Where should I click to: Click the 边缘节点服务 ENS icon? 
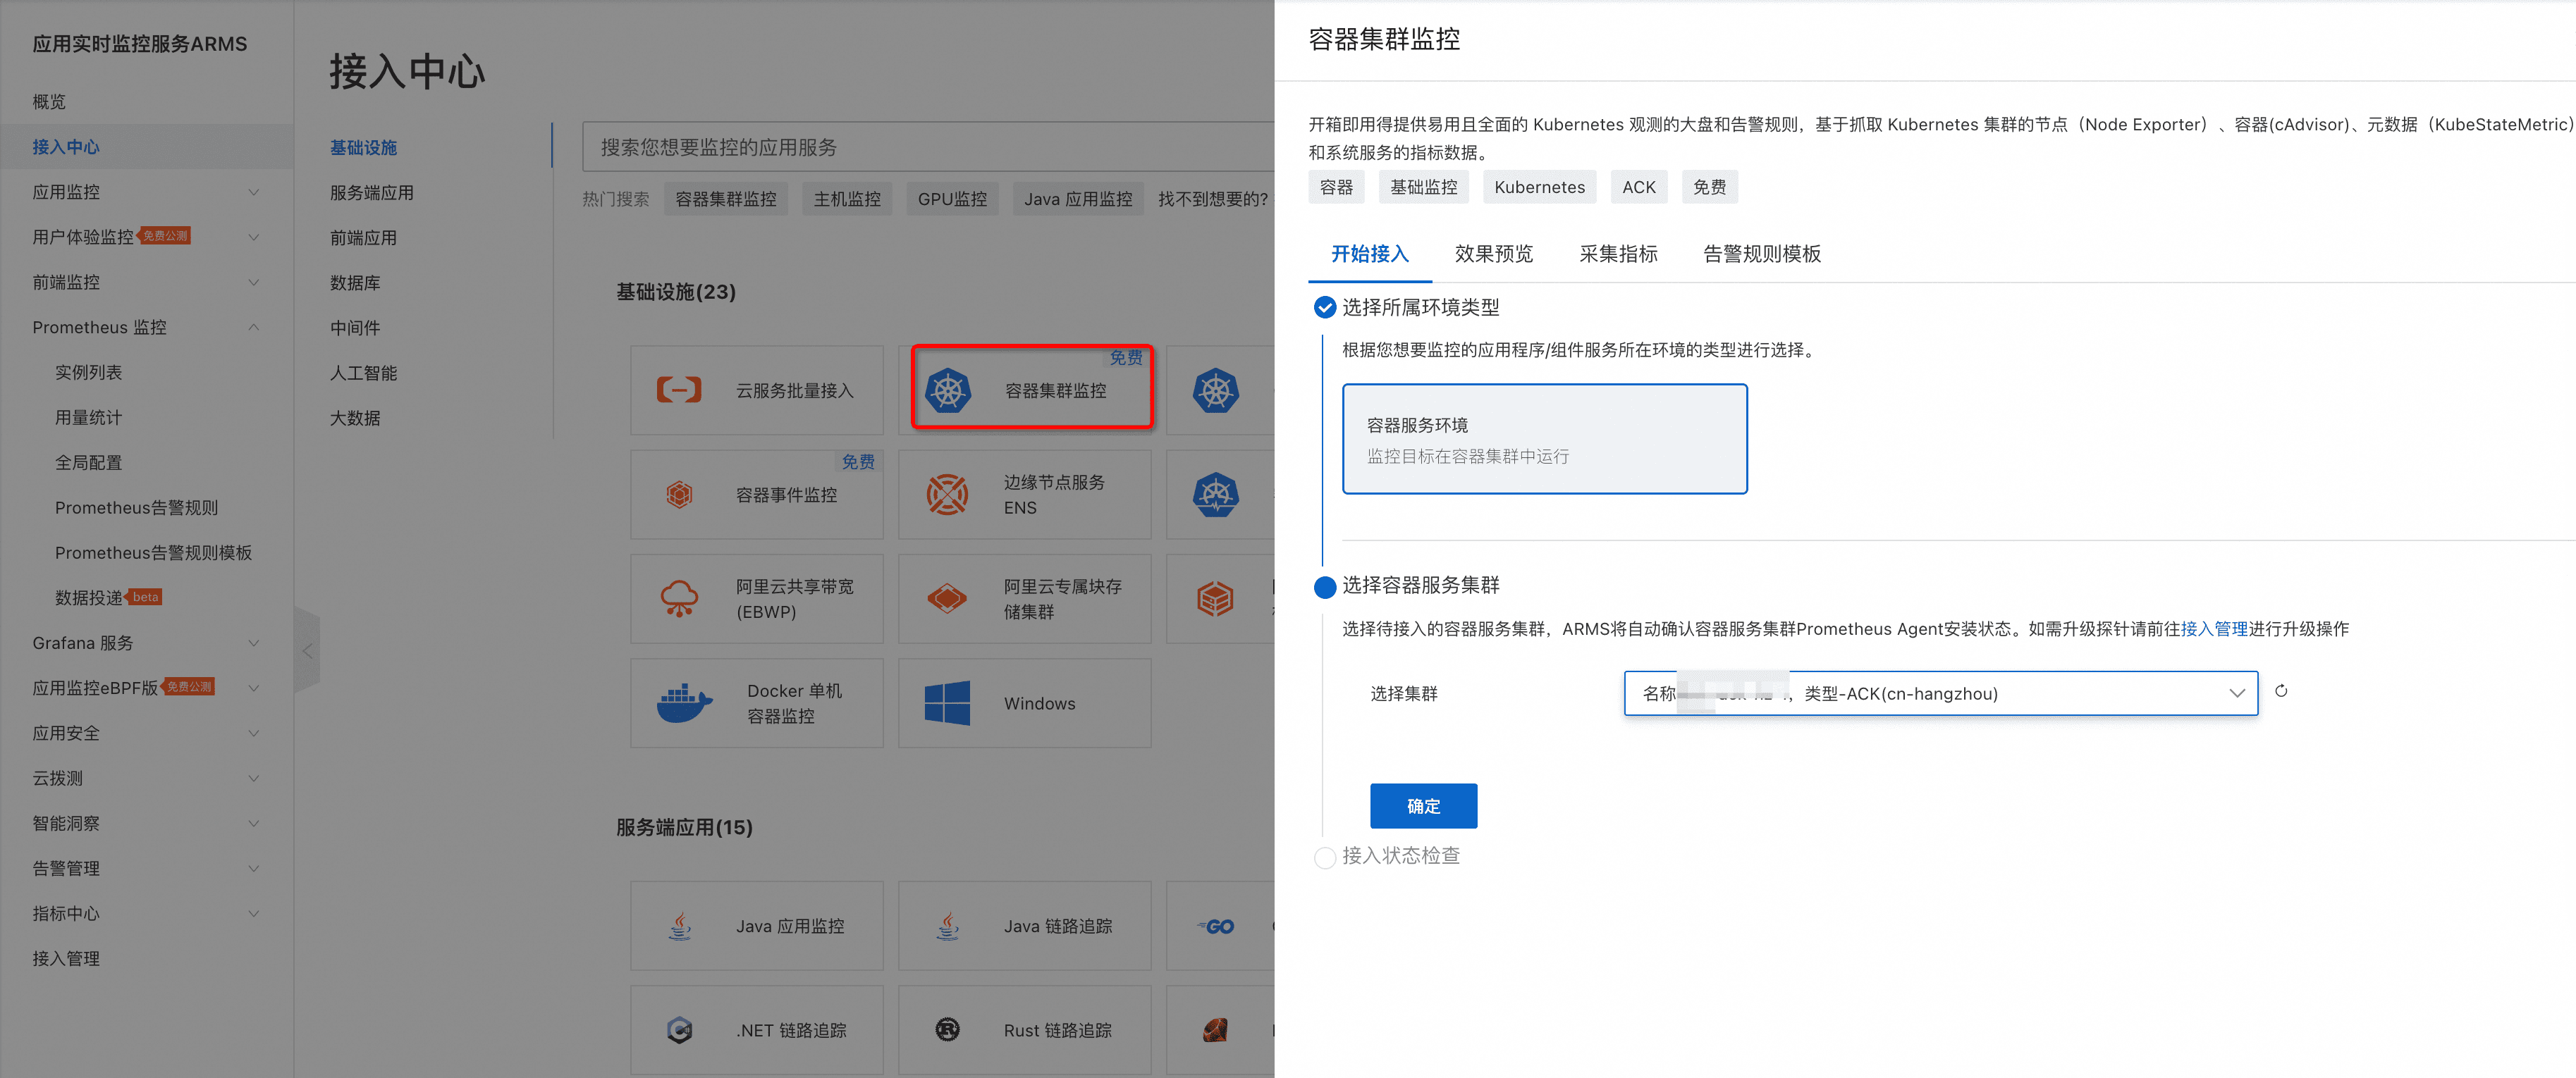click(947, 495)
